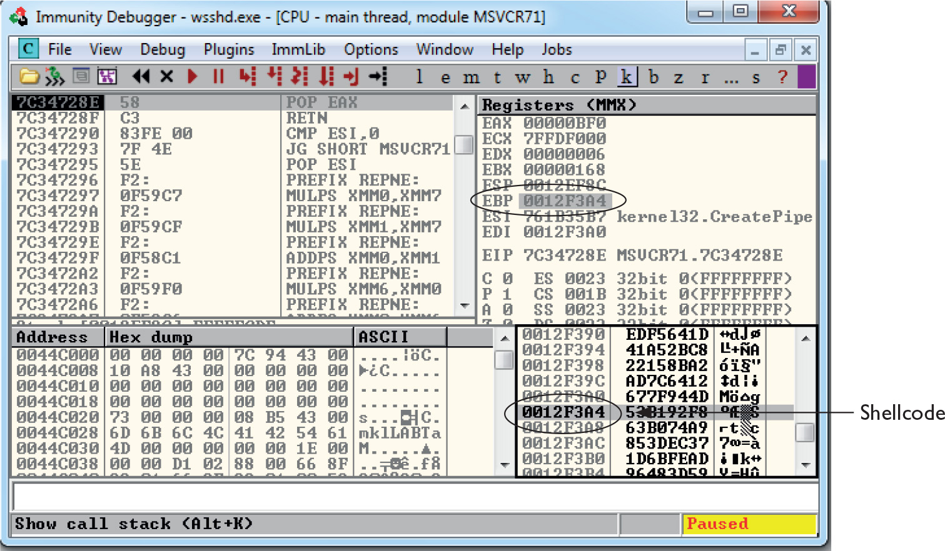Click the Step over toolbar icon

(274, 76)
